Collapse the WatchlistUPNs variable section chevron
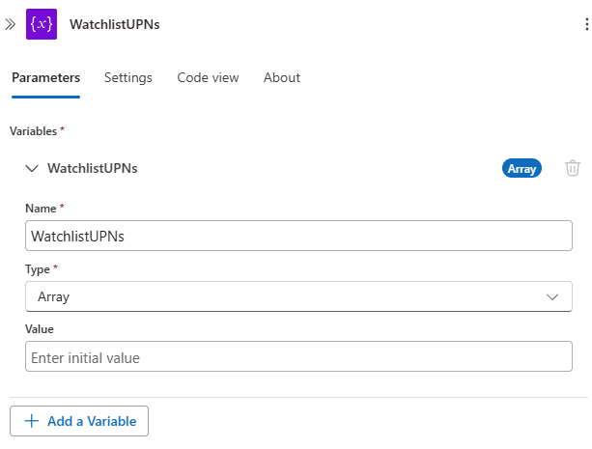Viewport: 592px width, 449px height. [x=32, y=168]
